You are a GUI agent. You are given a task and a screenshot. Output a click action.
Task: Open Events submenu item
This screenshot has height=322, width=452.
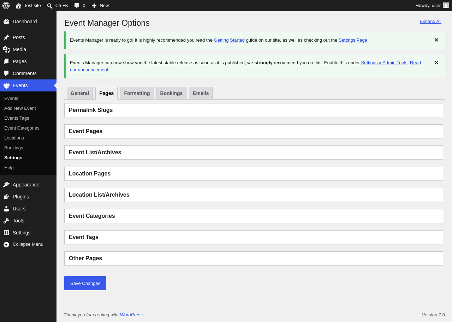[x=11, y=98]
